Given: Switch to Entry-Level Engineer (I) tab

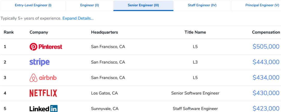Looking at the screenshot, I should click(33, 5).
